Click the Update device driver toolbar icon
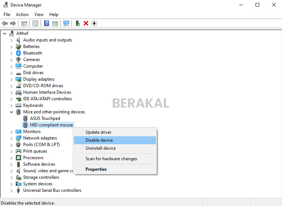Image resolution: width=282 pixels, height=206 pixels. click(x=78, y=23)
